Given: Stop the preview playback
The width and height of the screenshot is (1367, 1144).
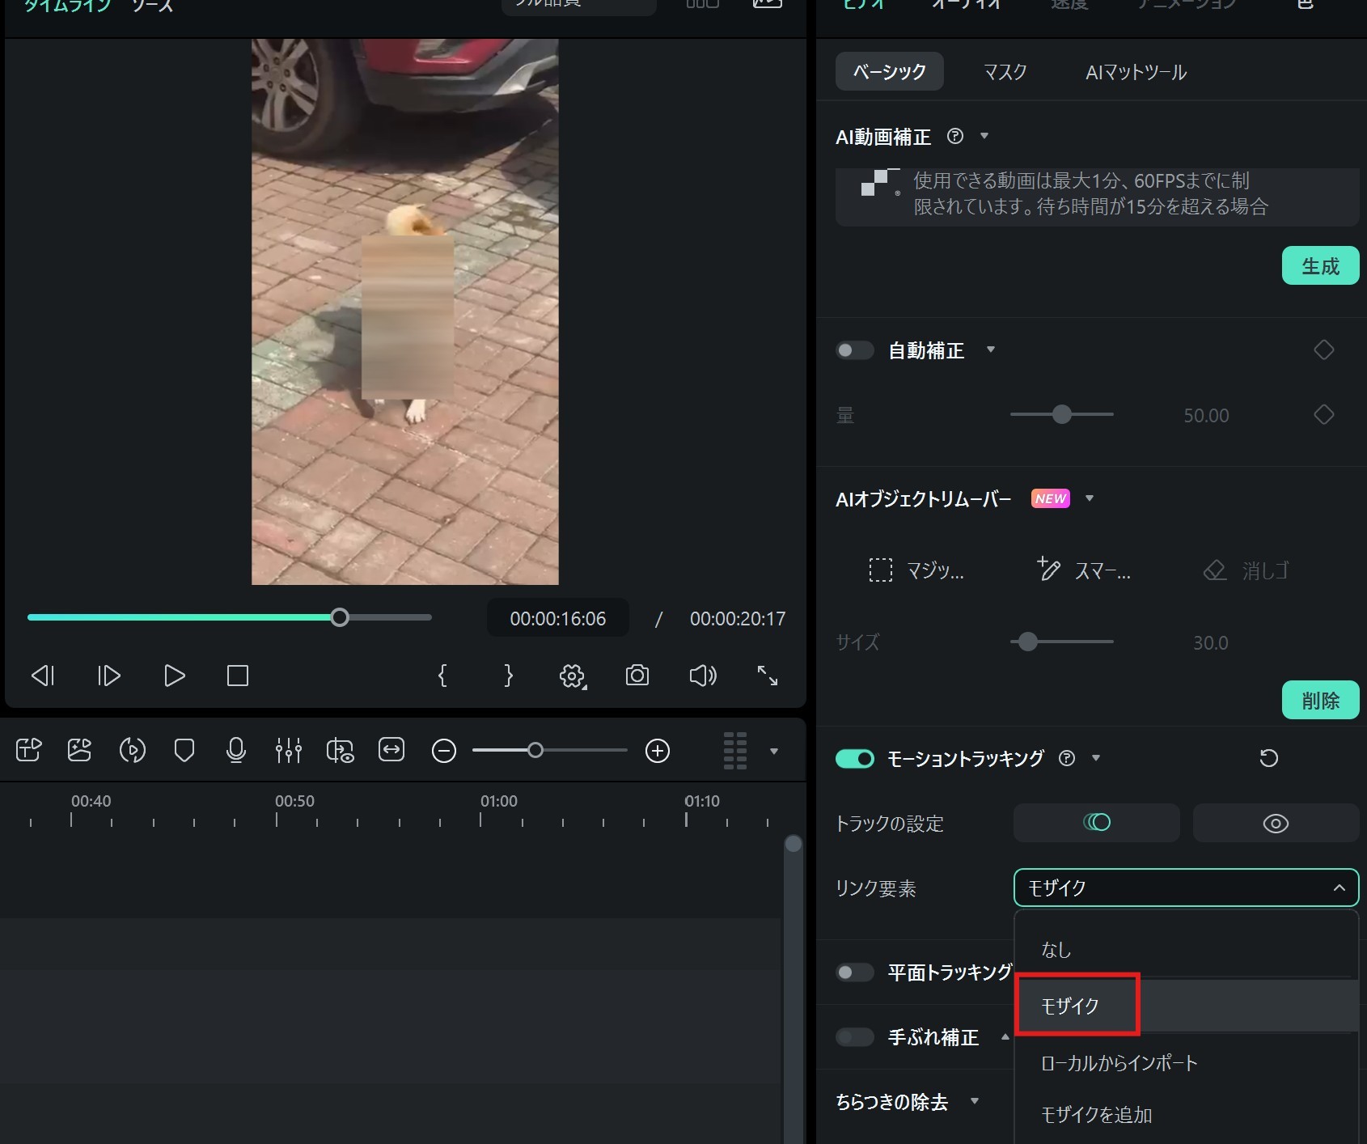Looking at the screenshot, I should [x=238, y=676].
